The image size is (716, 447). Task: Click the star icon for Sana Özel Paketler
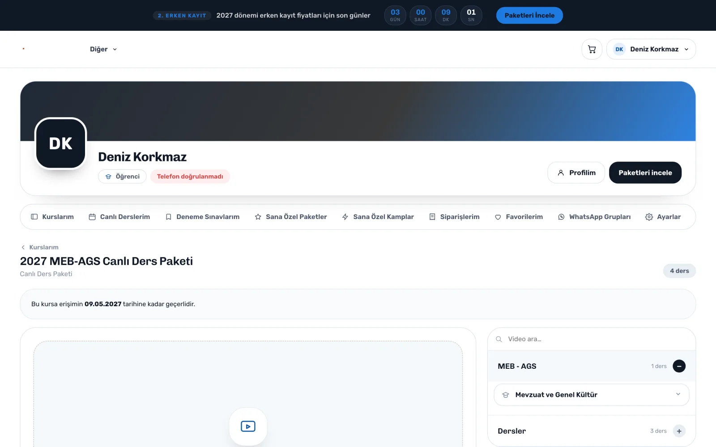(x=258, y=217)
